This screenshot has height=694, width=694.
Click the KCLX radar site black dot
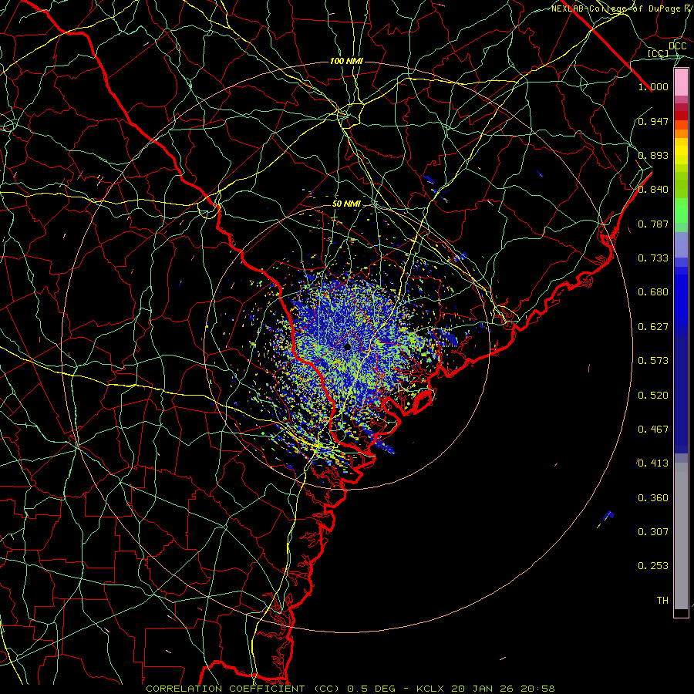348,347
